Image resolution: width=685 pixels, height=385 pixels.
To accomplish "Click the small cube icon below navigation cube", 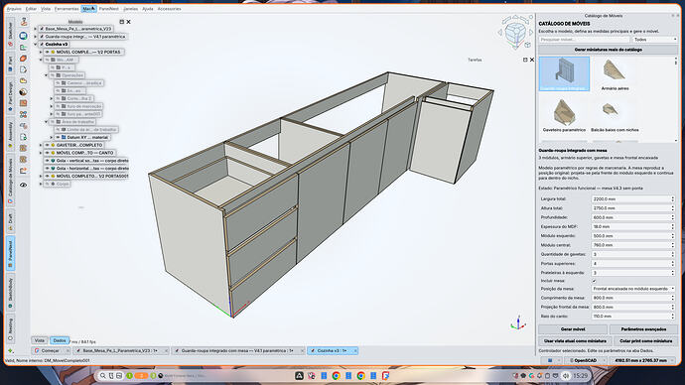I will click(528, 45).
